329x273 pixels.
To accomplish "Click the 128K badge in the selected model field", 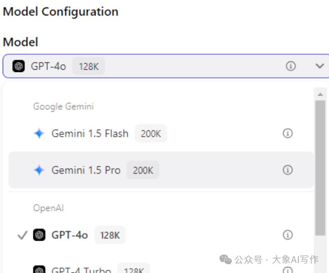I will 89,66.
